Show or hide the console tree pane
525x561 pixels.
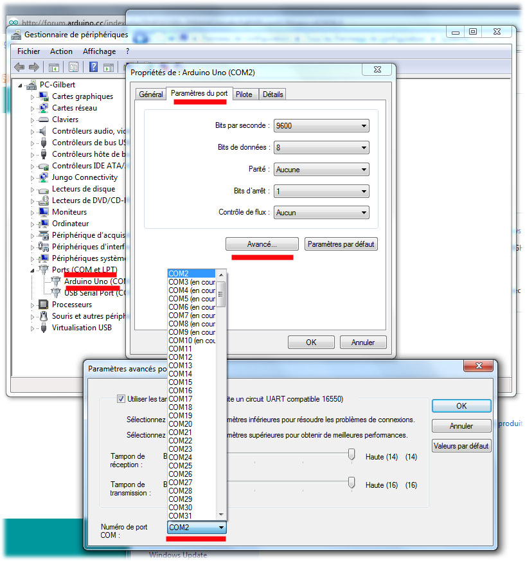(x=54, y=67)
